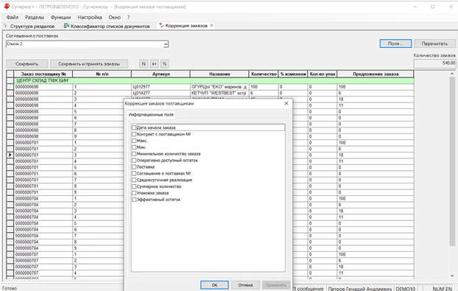Open the Разделы menu
This screenshot has width=458, height=291.
point(35,17)
